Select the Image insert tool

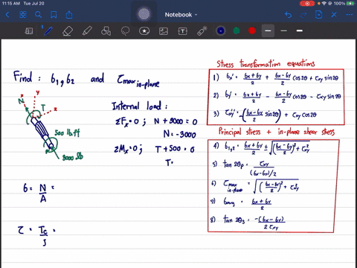(164, 31)
